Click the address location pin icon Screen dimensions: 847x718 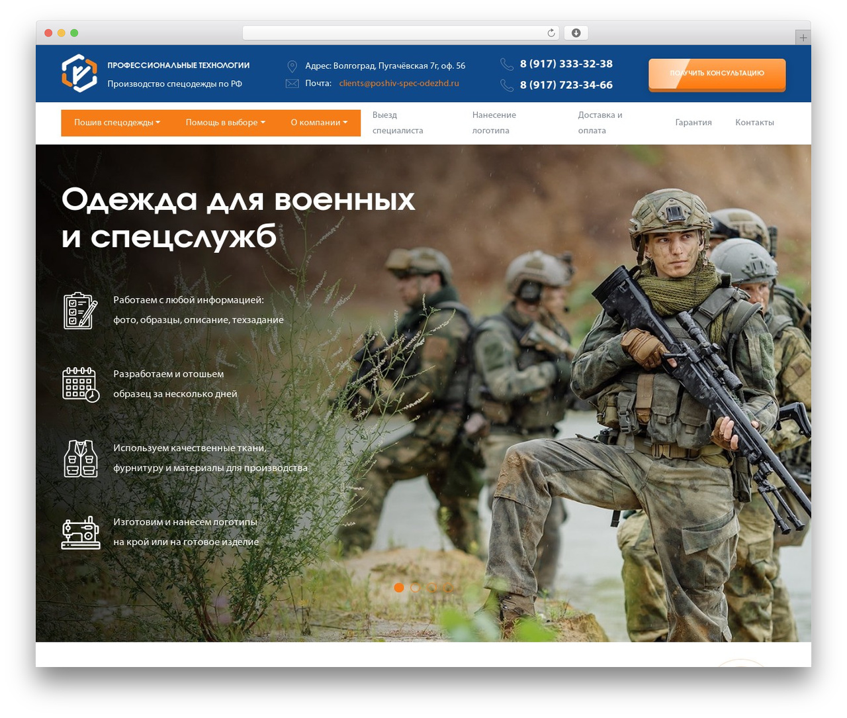click(x=292, y=66)
